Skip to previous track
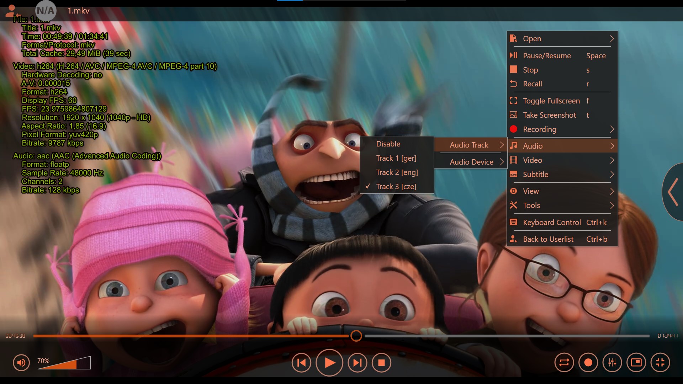The image size is (683, 384). pyautogui.click(x=301, y=362)
